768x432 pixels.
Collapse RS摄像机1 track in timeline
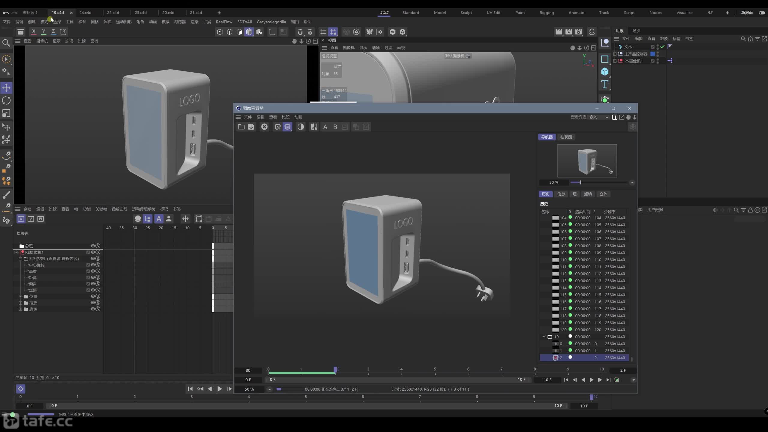[x=16, y=252]
